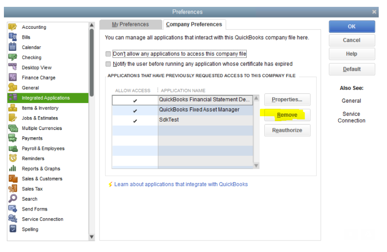Click the Calendar category icon
Image resolution: width=387 pixels, height=252 pixels.
13,47
